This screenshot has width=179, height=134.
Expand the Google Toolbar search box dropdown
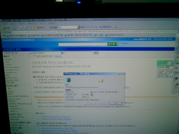point(78,27)
